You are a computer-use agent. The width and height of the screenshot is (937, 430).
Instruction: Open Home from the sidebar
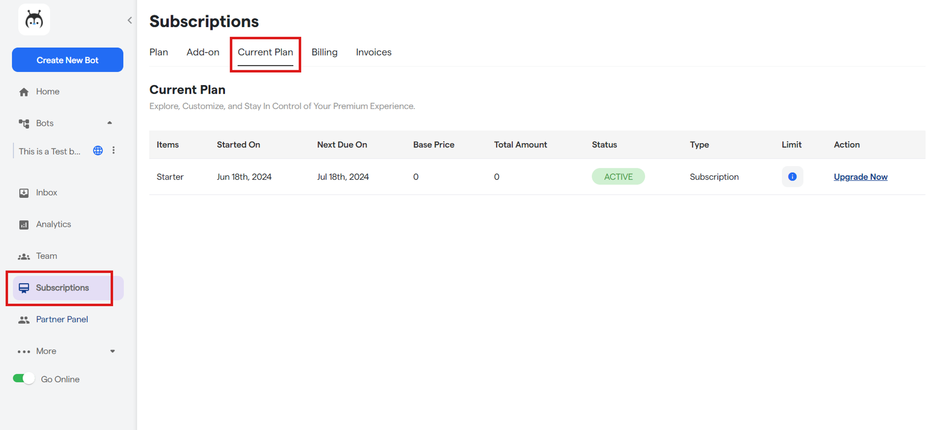pos(47,92)
